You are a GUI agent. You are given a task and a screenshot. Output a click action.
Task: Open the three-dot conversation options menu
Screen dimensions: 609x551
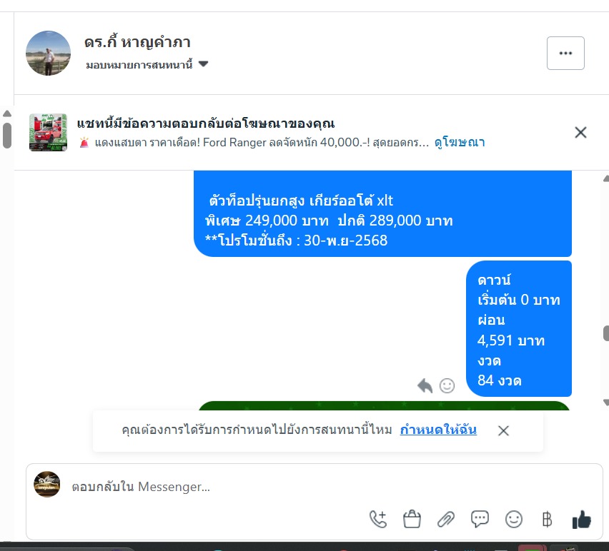565,53
